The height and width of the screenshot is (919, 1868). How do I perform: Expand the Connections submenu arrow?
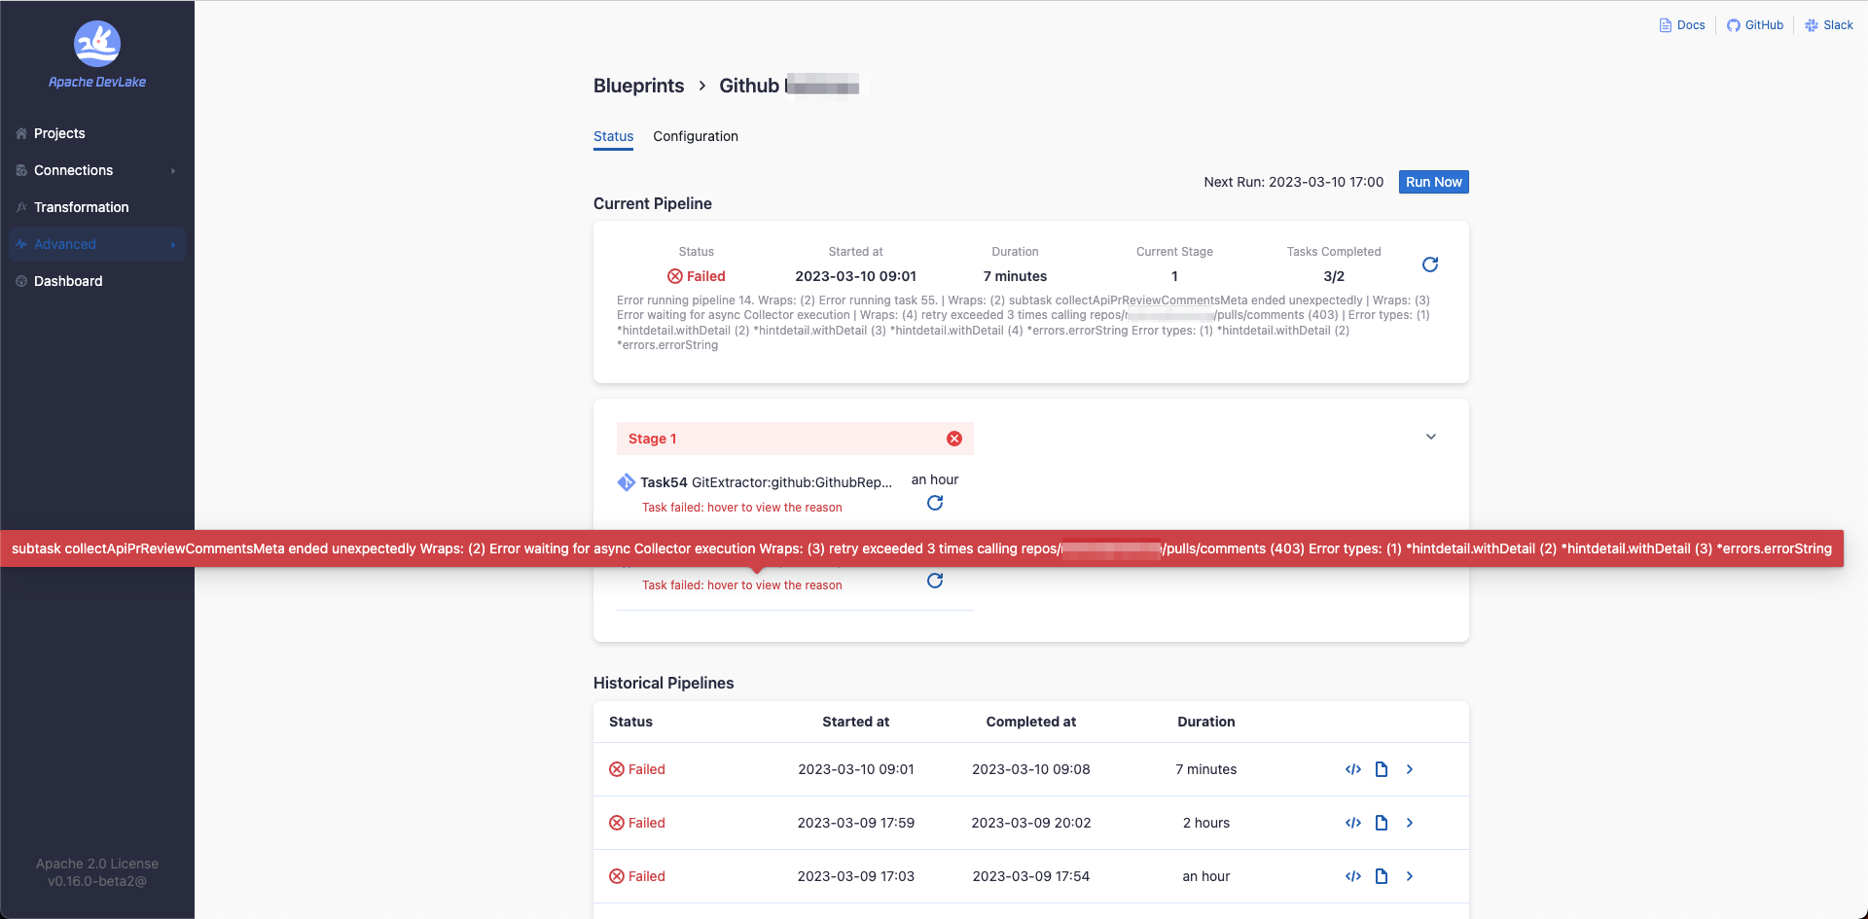tap(173, 171)
